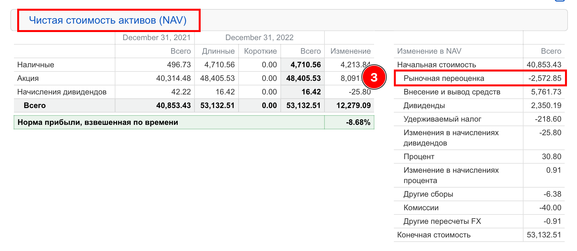Click the Норма прибыли, взвешенная по времени label
577x251 pixels.
coord(98,122)
